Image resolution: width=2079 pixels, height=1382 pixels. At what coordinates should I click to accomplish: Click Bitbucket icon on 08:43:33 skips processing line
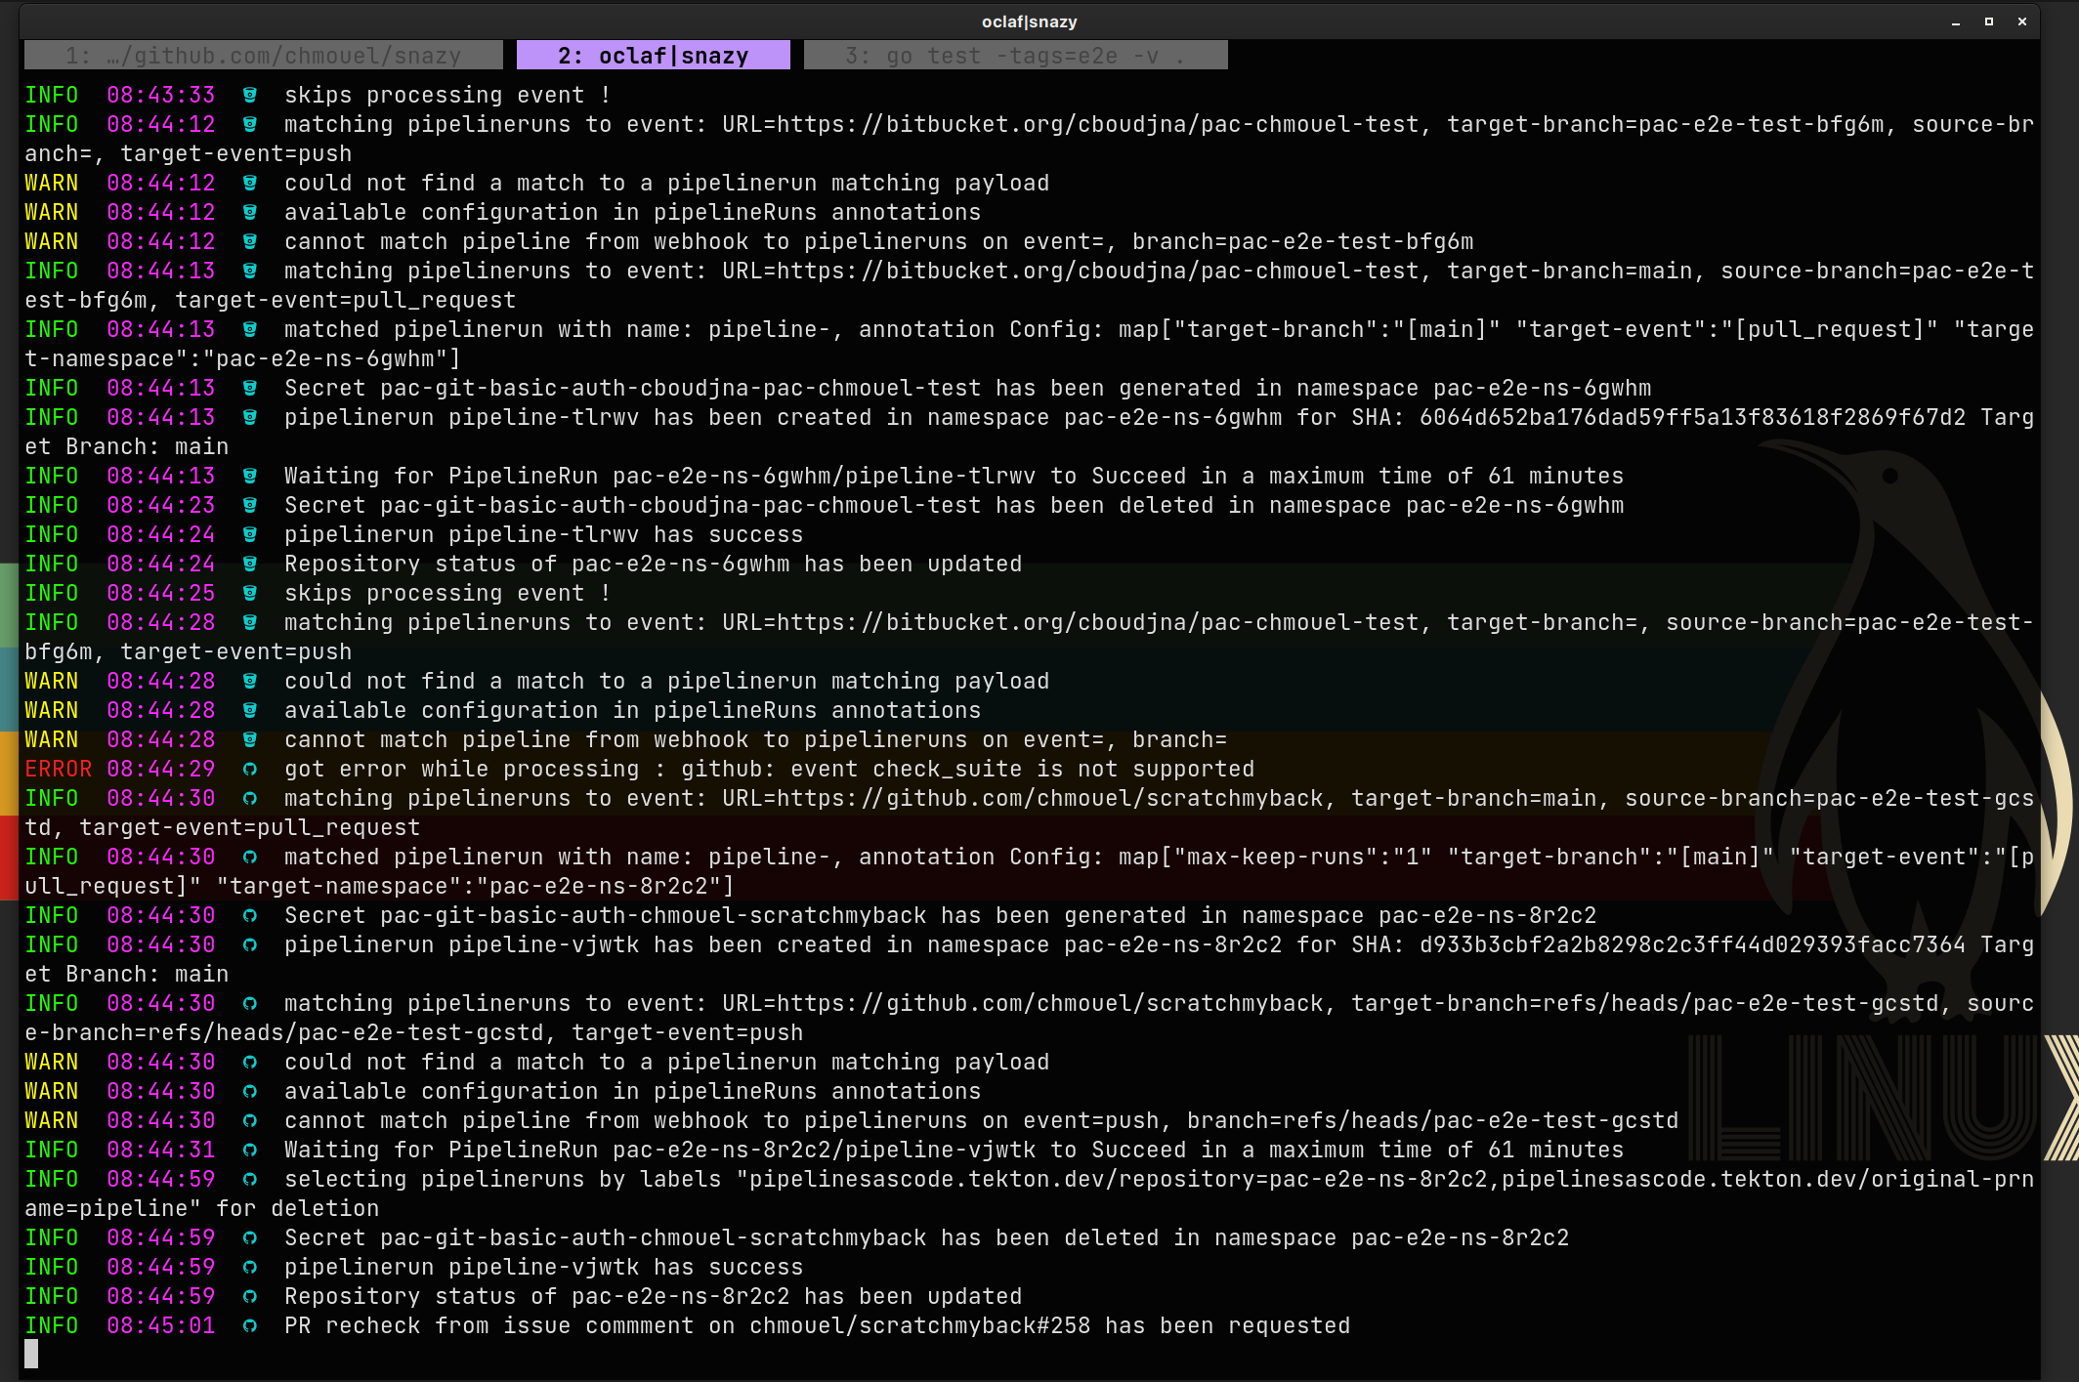pos(250,95)
